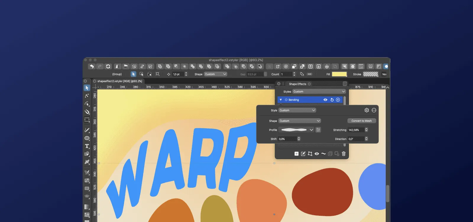Toggle eye visibility icon in Shape Effects footer
This screenshot has height=222, width=473.
click(317, 154)
